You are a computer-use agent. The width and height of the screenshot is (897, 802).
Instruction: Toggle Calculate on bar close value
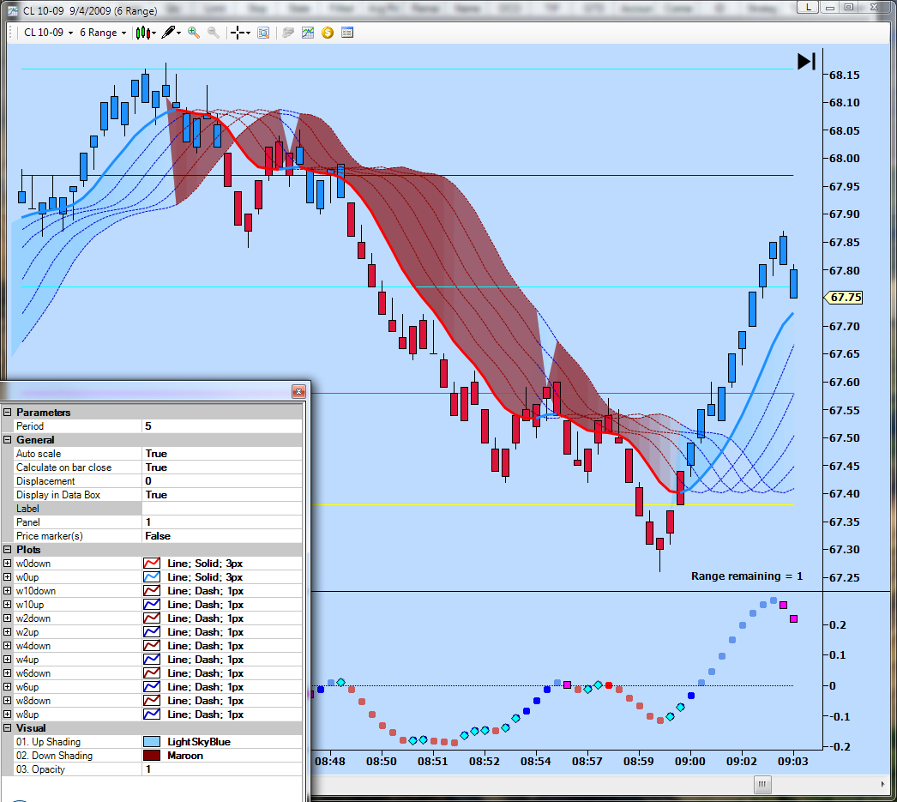pos(222,467)
